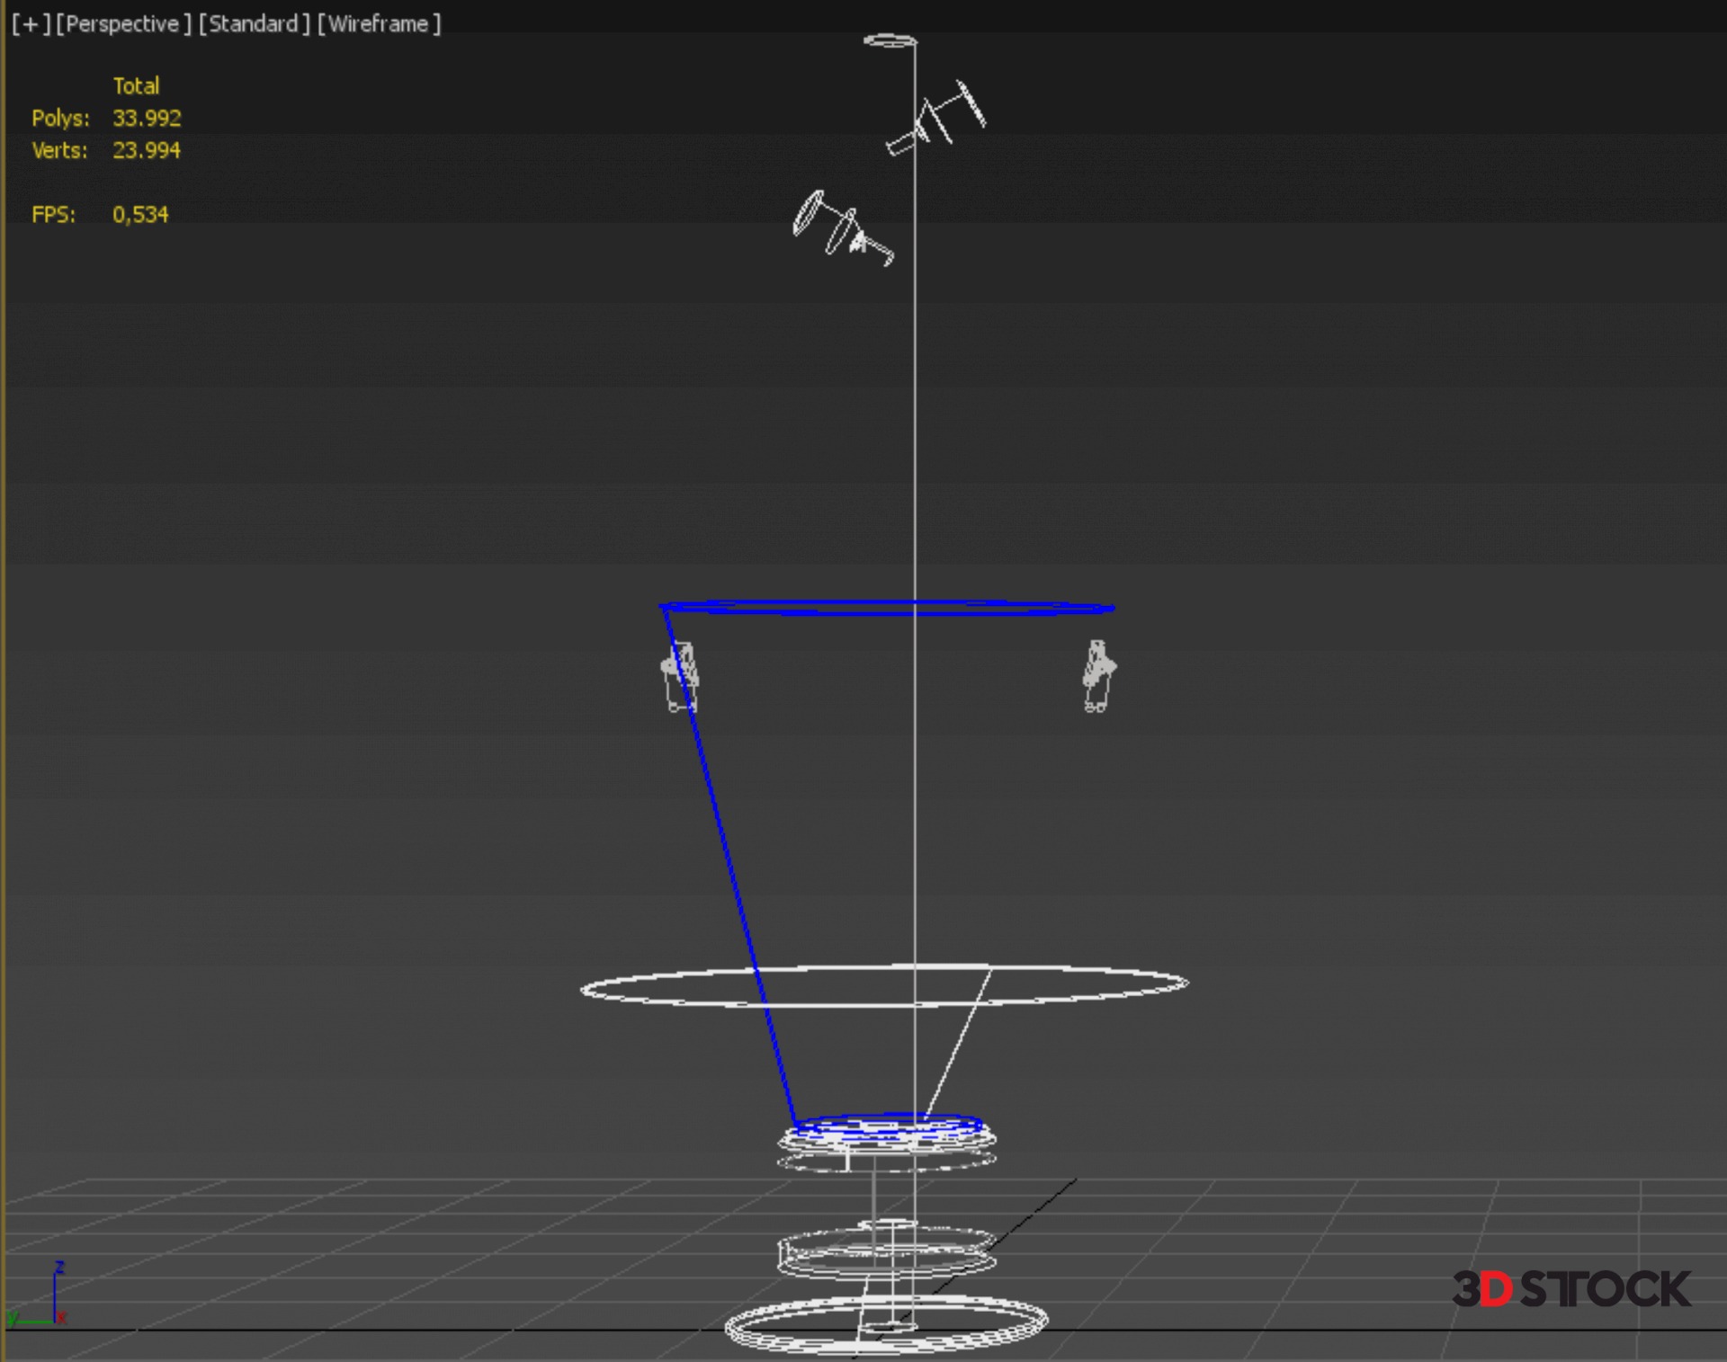The width and height of the screenshot is (1727, 1362).
Task: Select the small ring atop the pole
Action: click(890, 40)
